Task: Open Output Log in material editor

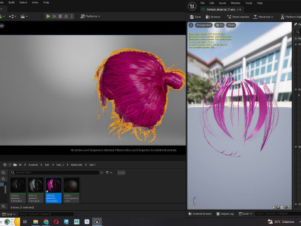Action: pos(225,213)
